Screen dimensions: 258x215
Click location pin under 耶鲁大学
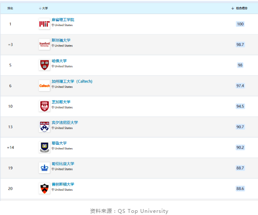pyautogui.click(x=53, y=149)
